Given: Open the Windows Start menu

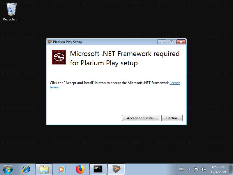Looking at the screenshot, I should [8, 169].
